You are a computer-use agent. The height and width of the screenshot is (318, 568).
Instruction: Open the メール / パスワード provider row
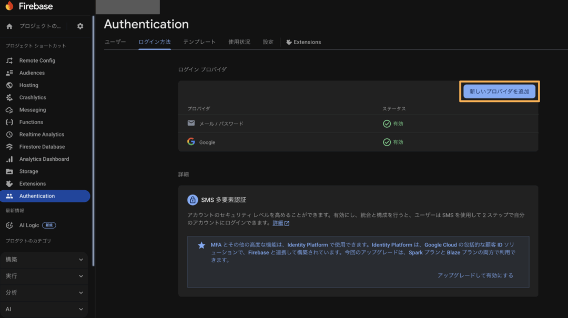pyautogui.click(x=358, y=124)
